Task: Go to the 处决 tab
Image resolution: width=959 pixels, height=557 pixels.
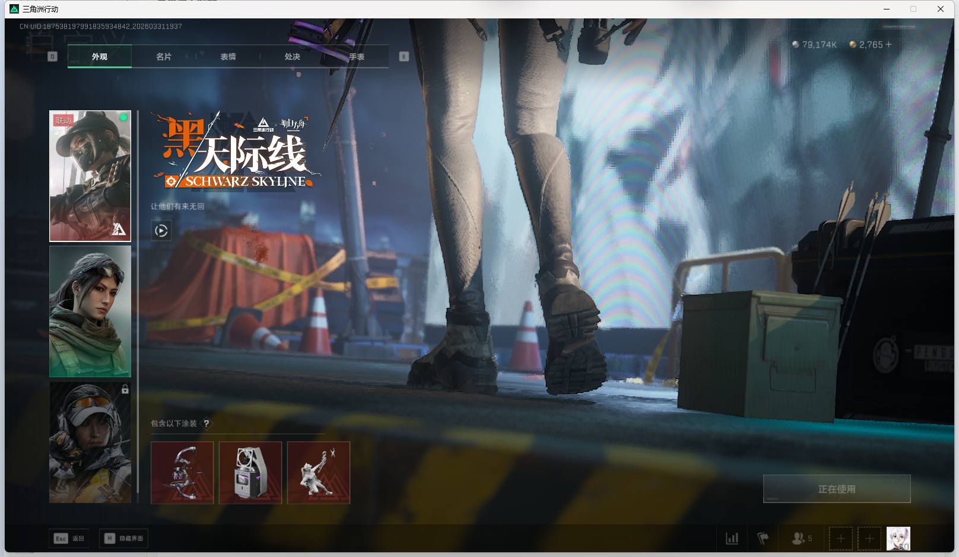Action: click(292, 56)
